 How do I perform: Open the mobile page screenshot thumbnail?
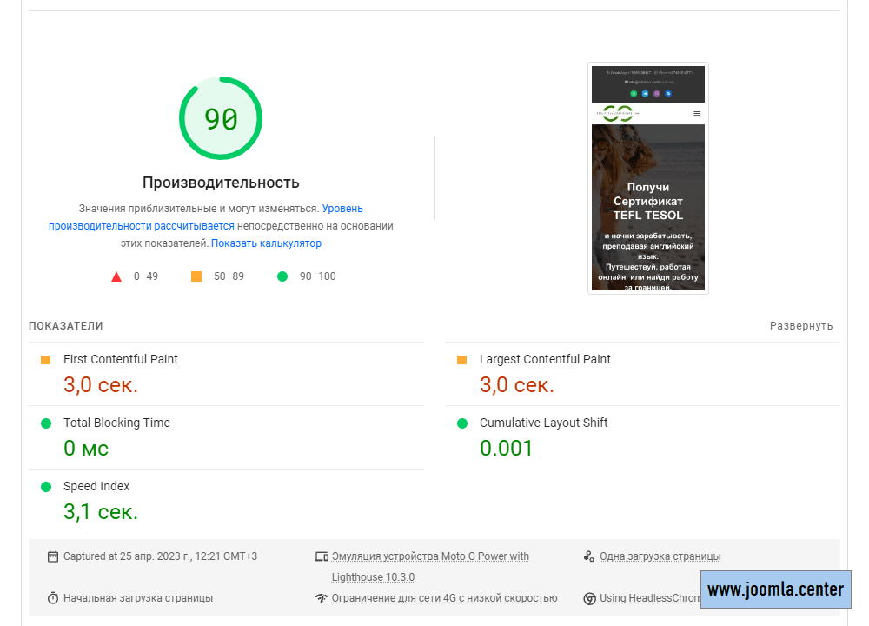point(648,178)
